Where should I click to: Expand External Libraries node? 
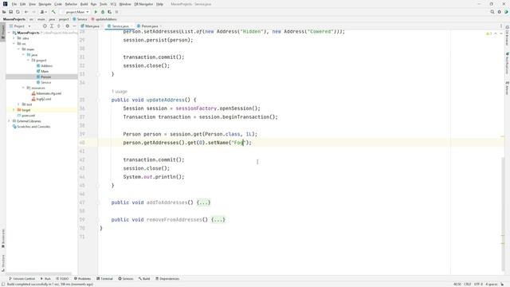click(x=9, y=121)
